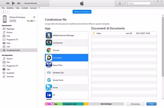
Task: Skip to next track with fast-forward button
Action: tap(19, 3)
